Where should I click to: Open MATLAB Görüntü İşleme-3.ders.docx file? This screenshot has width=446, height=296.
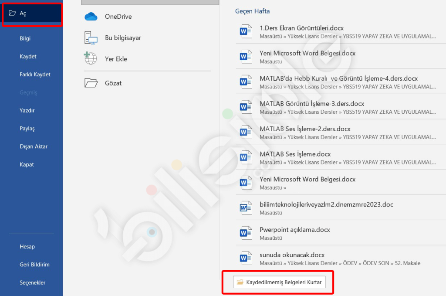coord(312,104)
